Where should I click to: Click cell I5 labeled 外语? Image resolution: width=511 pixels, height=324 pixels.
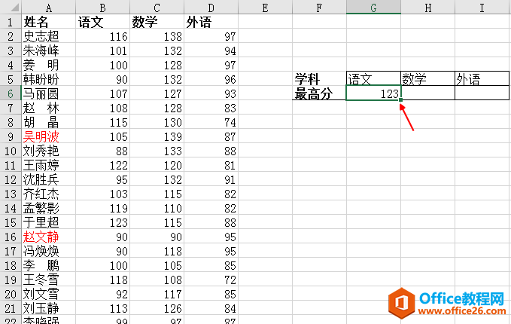[482, 79]
